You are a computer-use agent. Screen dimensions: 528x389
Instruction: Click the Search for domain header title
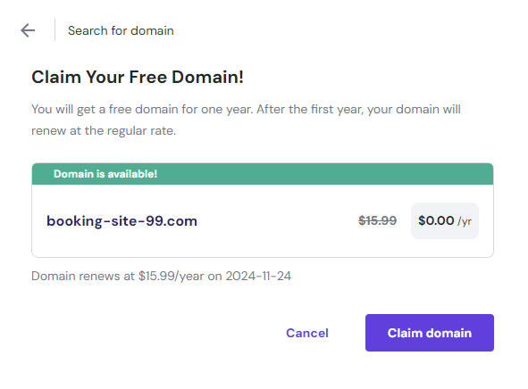(121, 30)
